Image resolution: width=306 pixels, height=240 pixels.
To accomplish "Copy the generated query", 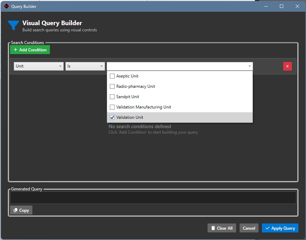I will tap(21, 210).
